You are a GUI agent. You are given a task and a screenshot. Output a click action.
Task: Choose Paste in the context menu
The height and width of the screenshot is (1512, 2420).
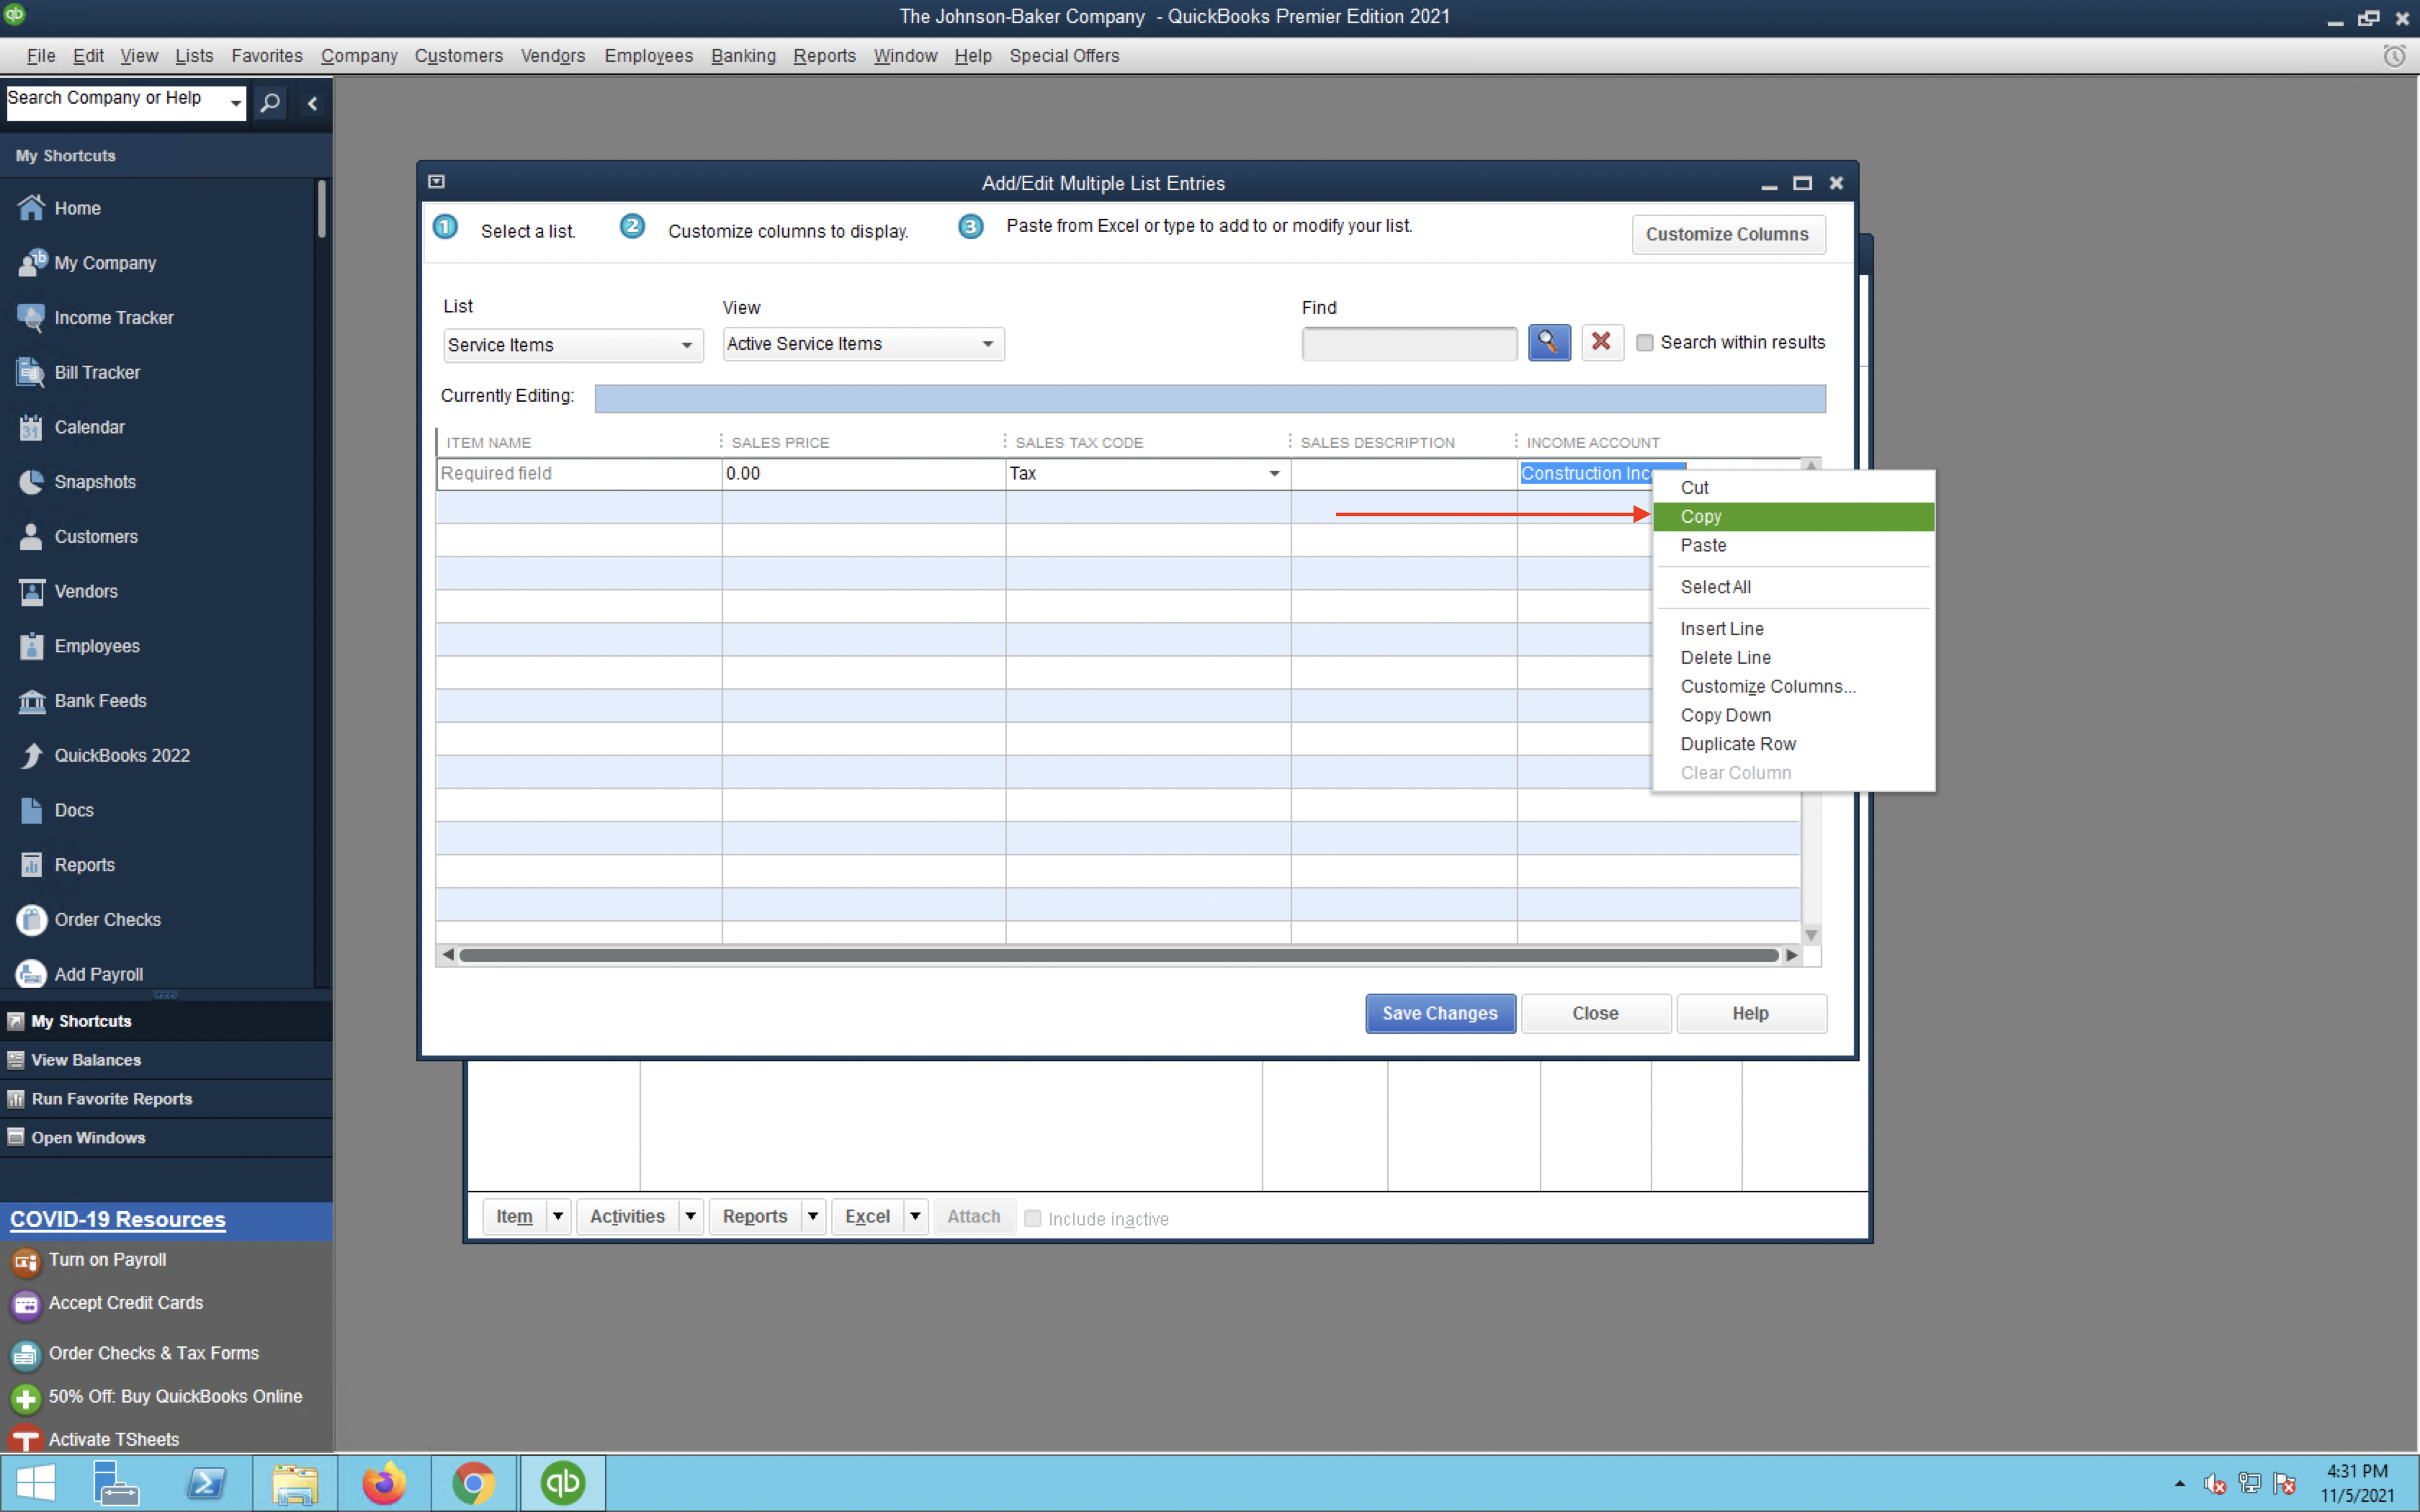point(1793,546)
